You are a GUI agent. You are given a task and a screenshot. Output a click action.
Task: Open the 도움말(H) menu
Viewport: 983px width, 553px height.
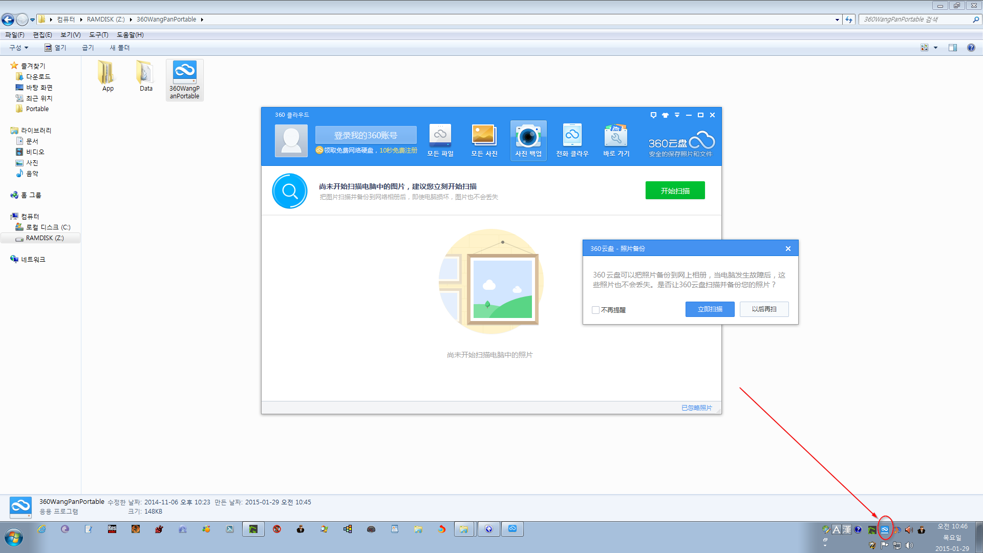[130, 35]
